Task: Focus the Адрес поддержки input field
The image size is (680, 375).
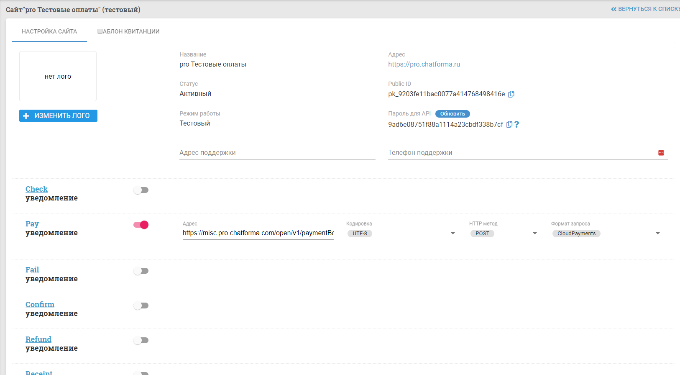Action: 277,153
